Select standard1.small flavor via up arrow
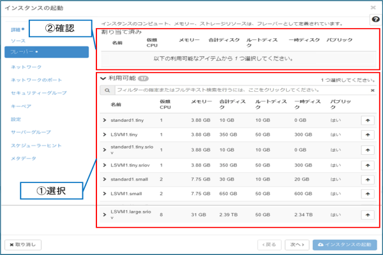383x255 pixels. 368,180
